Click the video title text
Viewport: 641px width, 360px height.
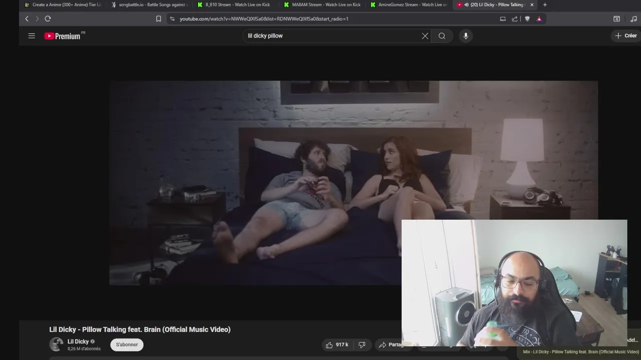click(140, 329)
